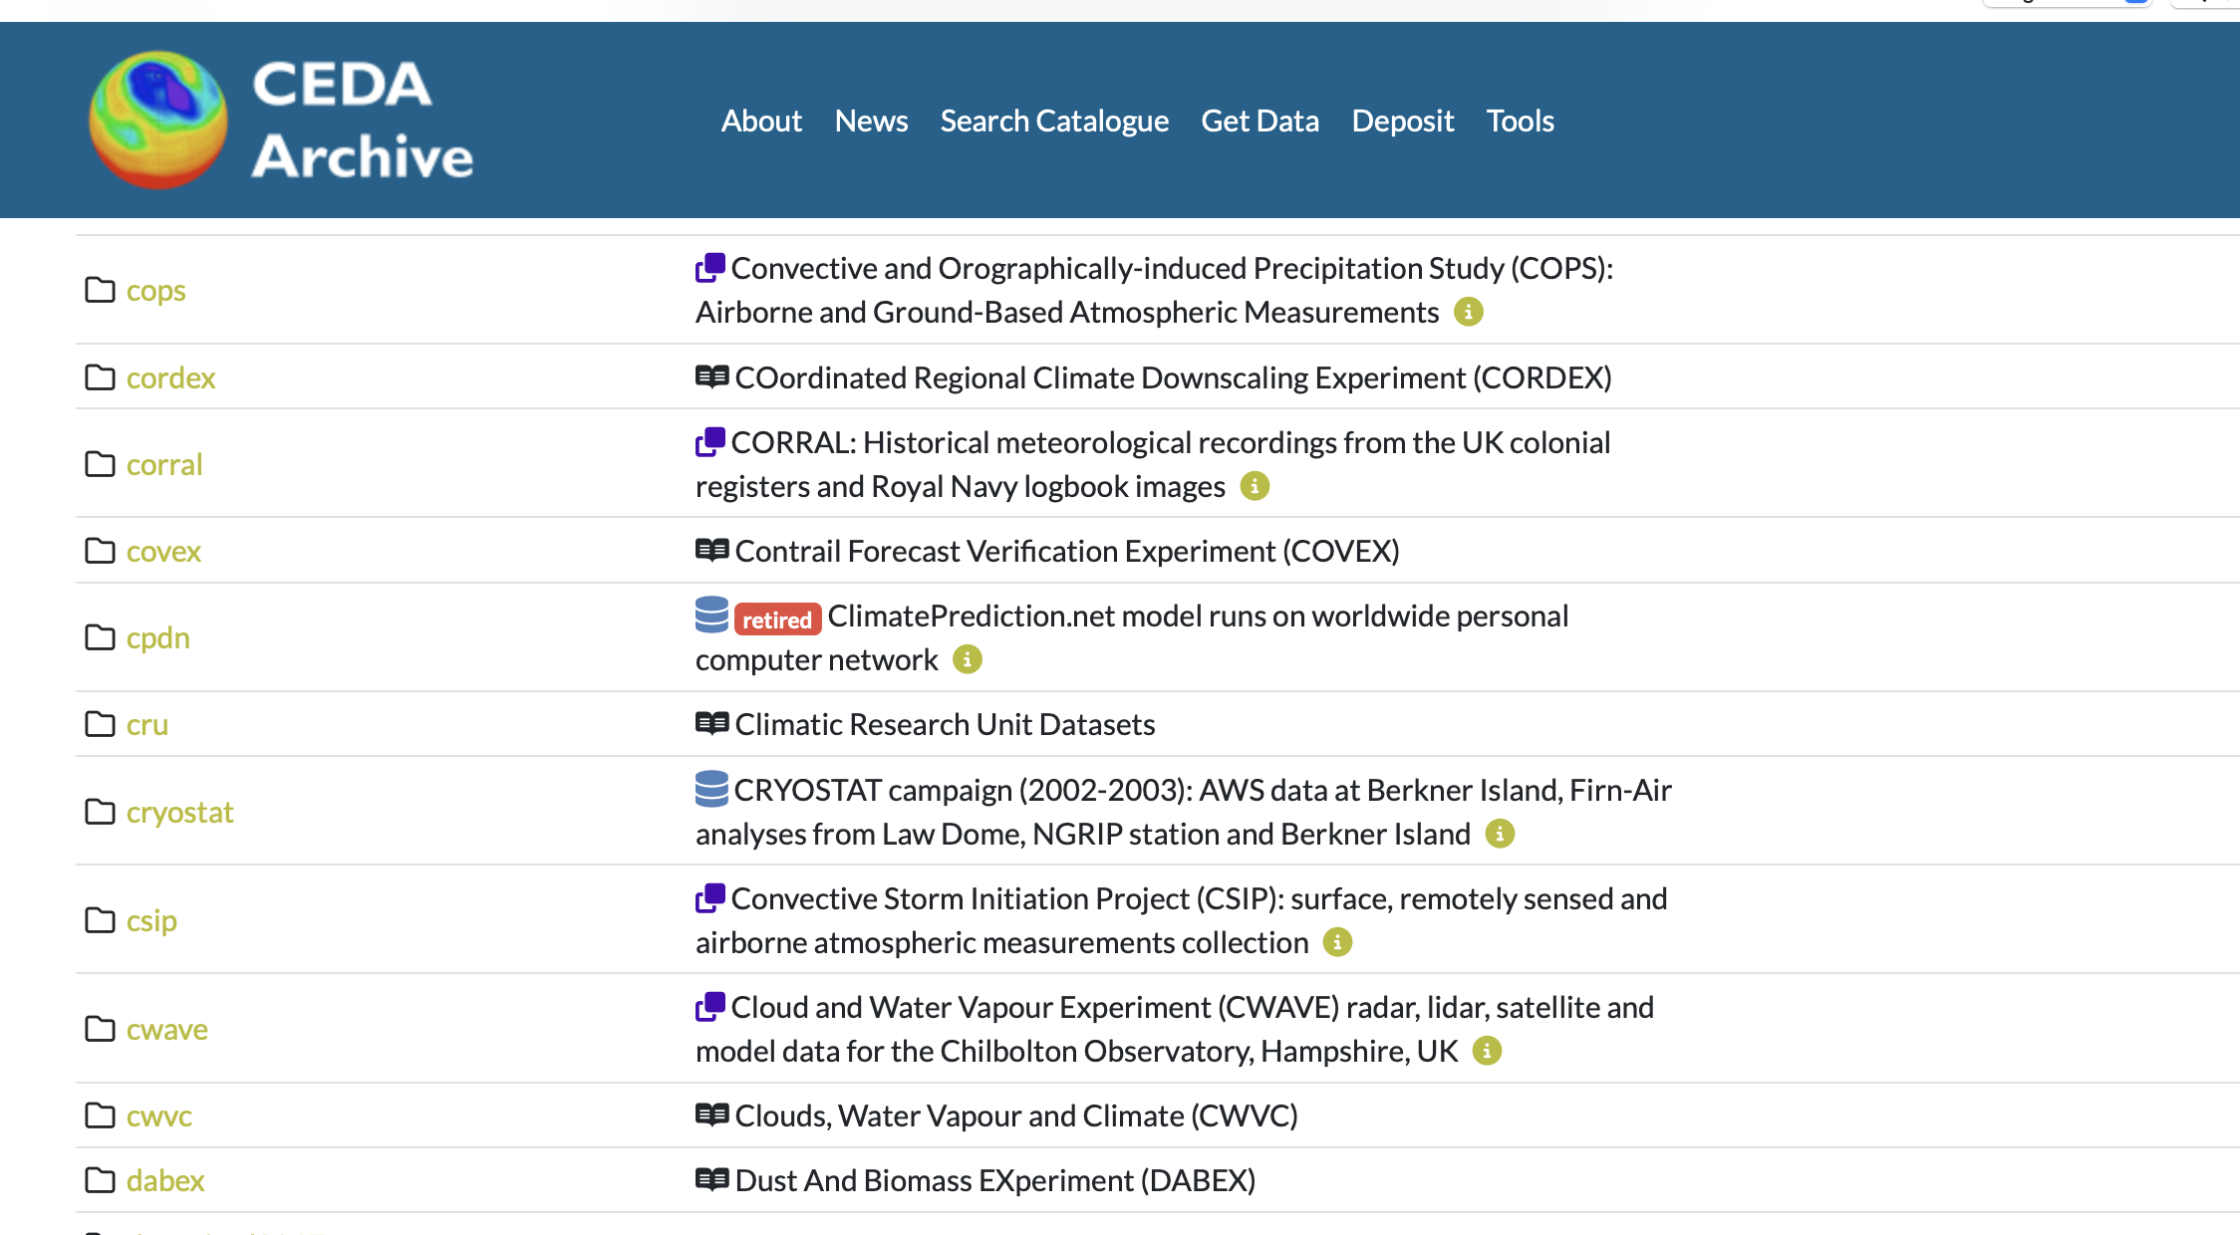Click the info icon for CWAVE description

click(1487, 1051)
